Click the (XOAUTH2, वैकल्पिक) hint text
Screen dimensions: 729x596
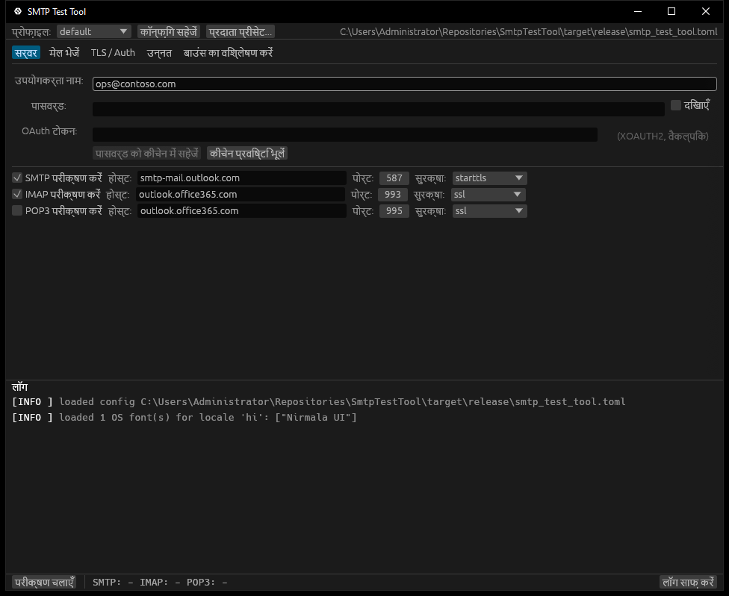pos(663,136)
